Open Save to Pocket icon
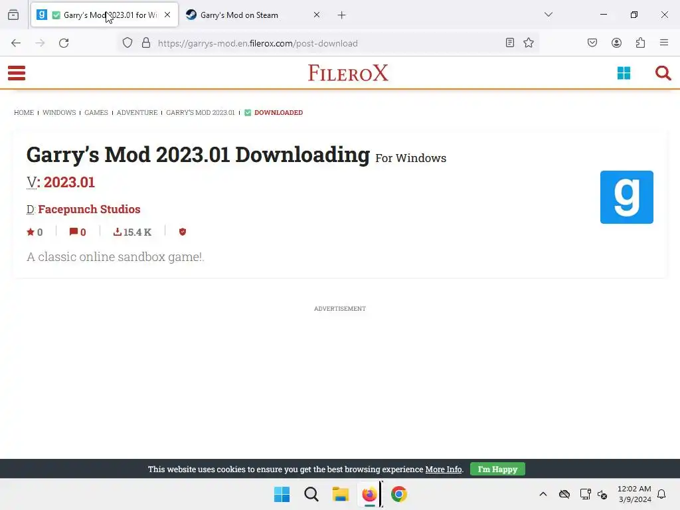This screenshot has height=510, width=680. pos(592,42)
